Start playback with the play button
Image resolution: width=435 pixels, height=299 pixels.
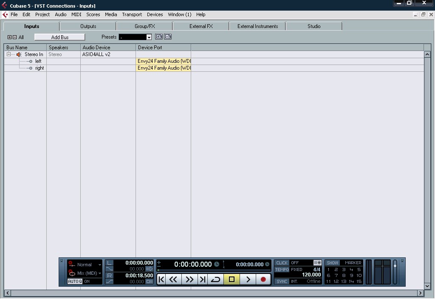(x=248, y=279)
